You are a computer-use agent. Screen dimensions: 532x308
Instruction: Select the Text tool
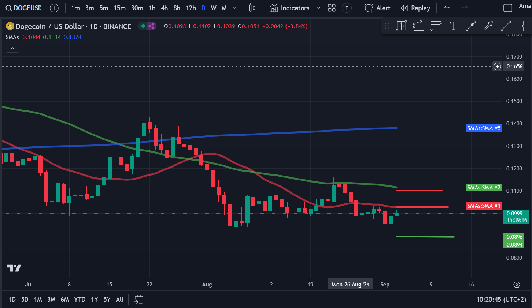tap(454, 26)
